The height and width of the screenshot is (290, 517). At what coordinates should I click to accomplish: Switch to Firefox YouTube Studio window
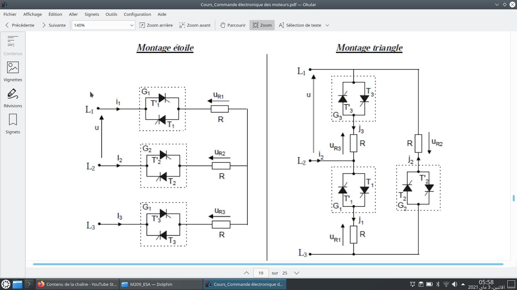78,284
